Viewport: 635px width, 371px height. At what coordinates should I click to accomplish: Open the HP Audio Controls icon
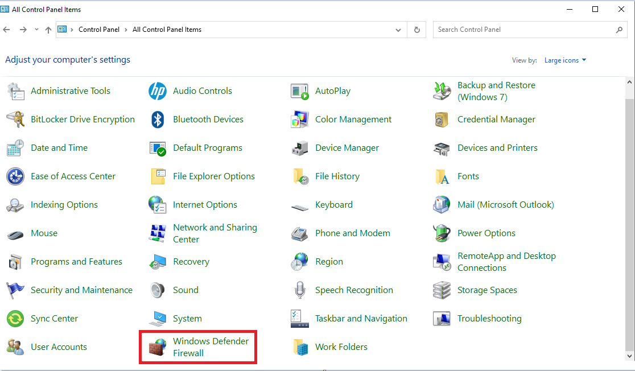click(x=158, y=91)
